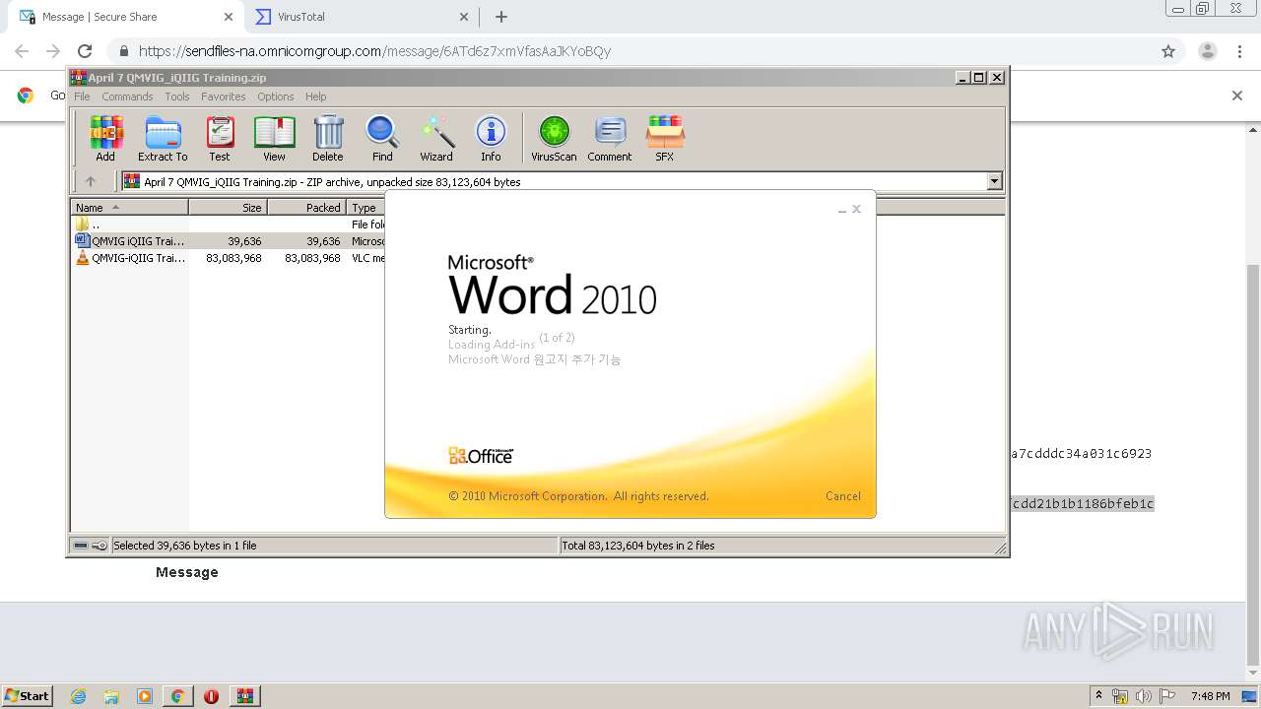Open the View toolbar icon
The height and width of the screenshot is (709, 1261).
(274, 138)
